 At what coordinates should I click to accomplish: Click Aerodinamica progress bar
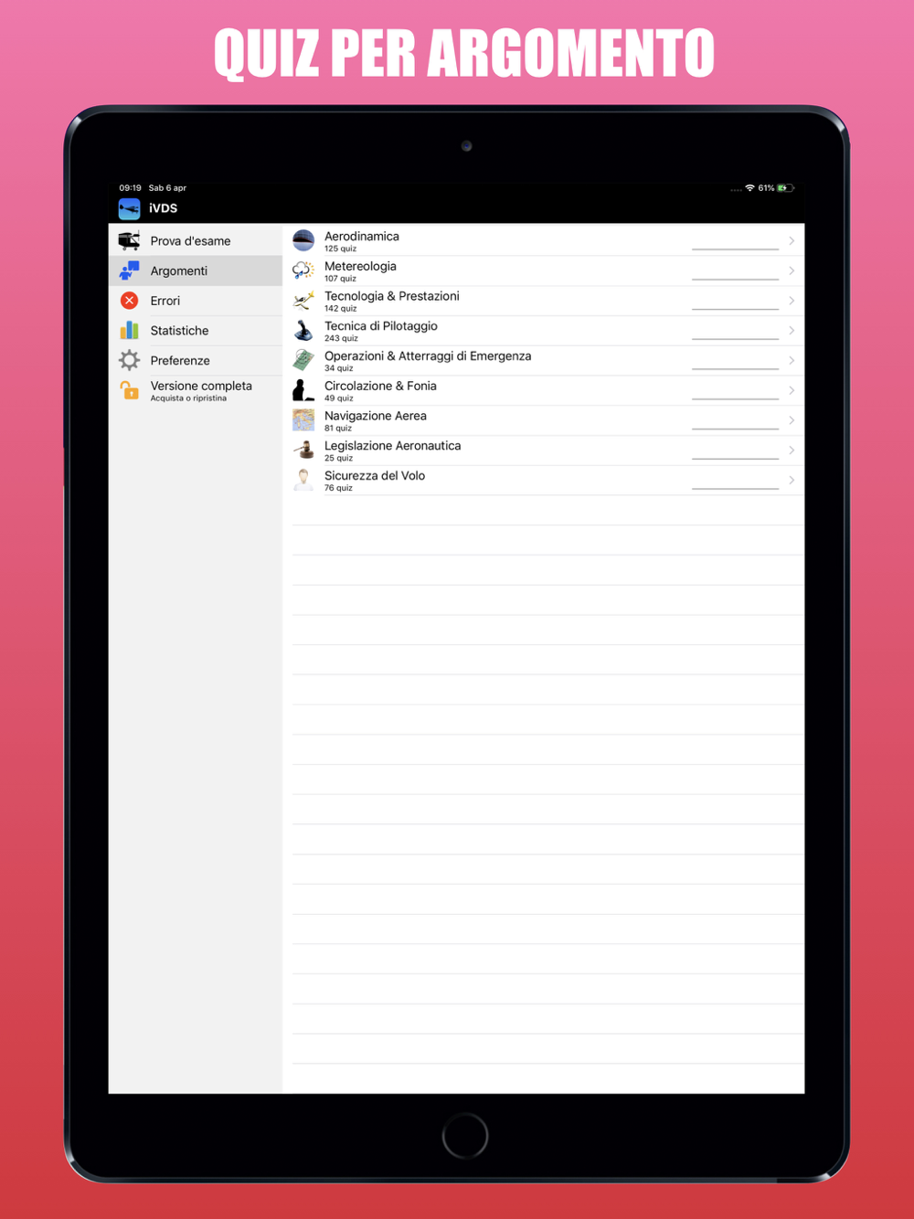(x=735, y=249)
